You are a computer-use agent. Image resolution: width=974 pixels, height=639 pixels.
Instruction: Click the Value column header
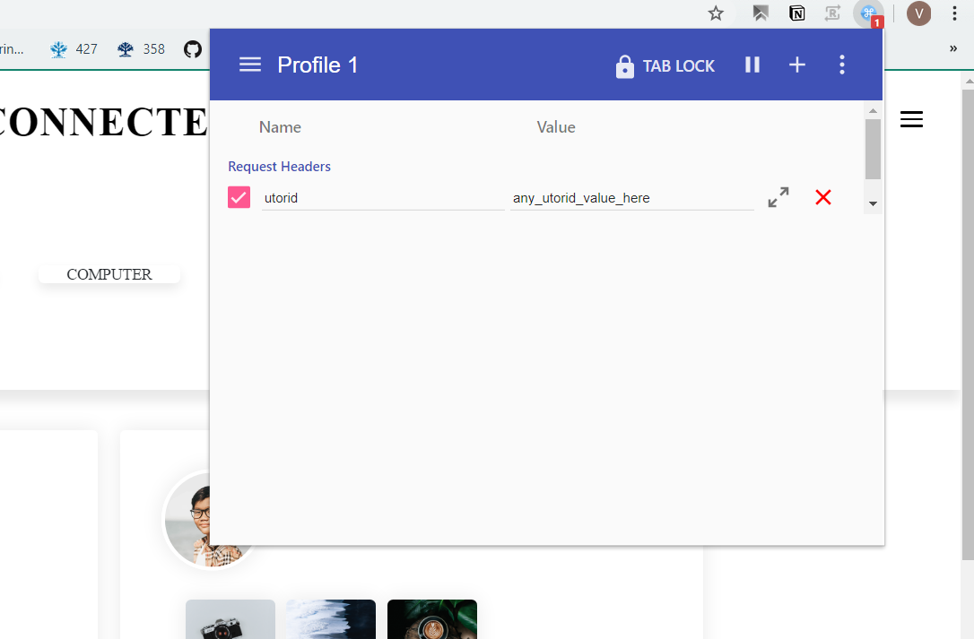(556, 127)
